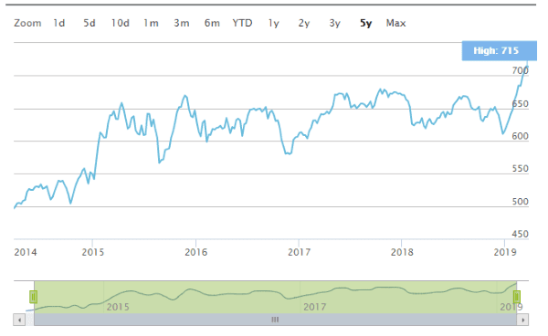Choose the 3y zoom range

pyautogui.click(x=334, y=23)
